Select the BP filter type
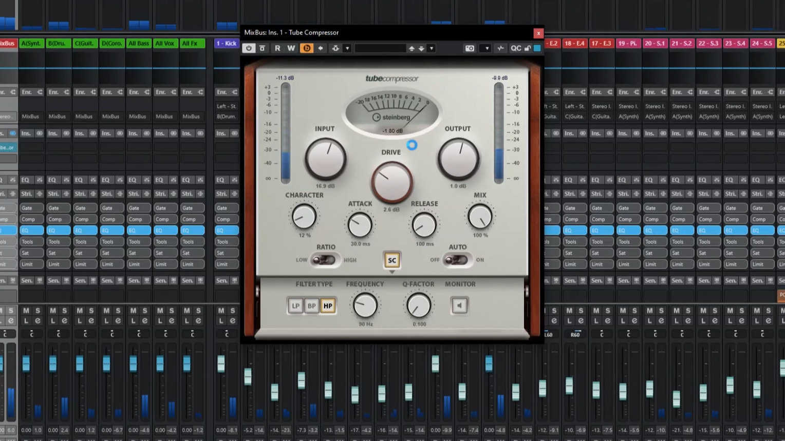The height and width of the screenshot is (441, 785). pos(311,306)
